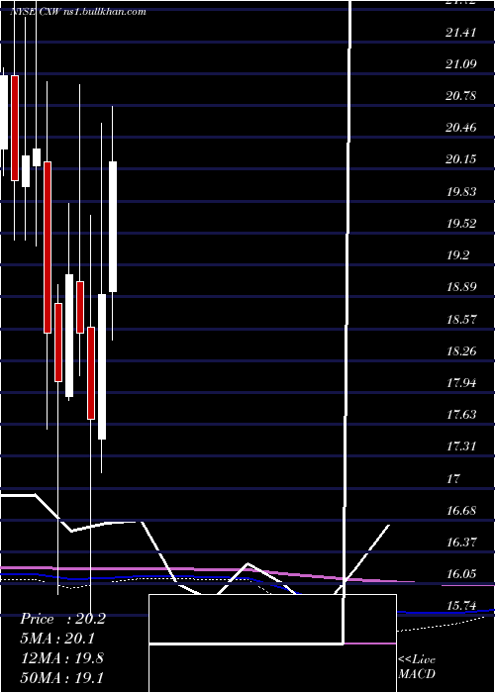Click the 12MA : 19.8 readout
495x693 pixels.
(62, 657)
